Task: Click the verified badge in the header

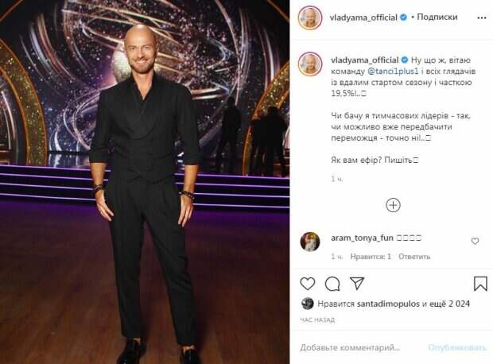Action: click(x=403, y=17)
